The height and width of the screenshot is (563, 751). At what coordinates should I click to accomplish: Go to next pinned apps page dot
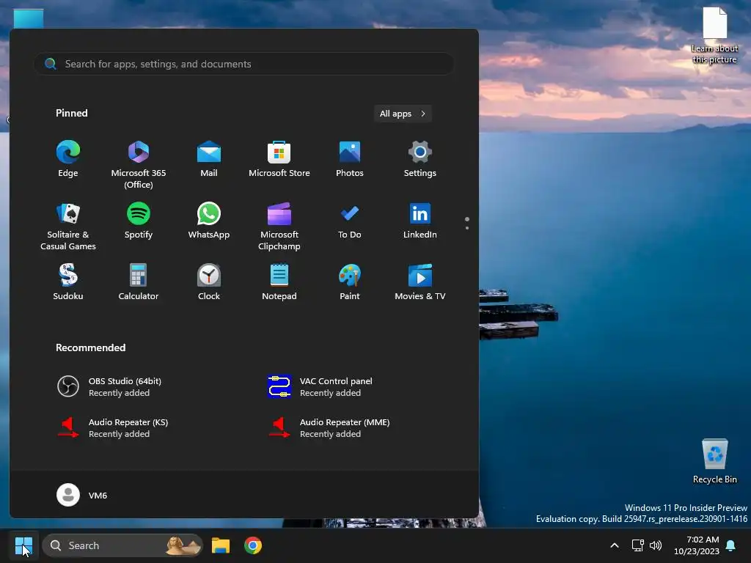(x=467, y=228)
